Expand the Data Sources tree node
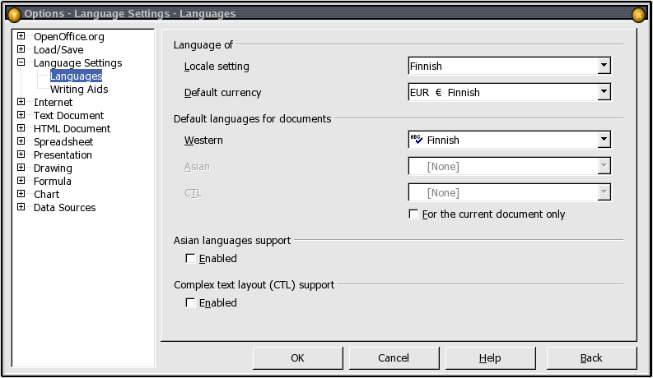 pos(21,207)
